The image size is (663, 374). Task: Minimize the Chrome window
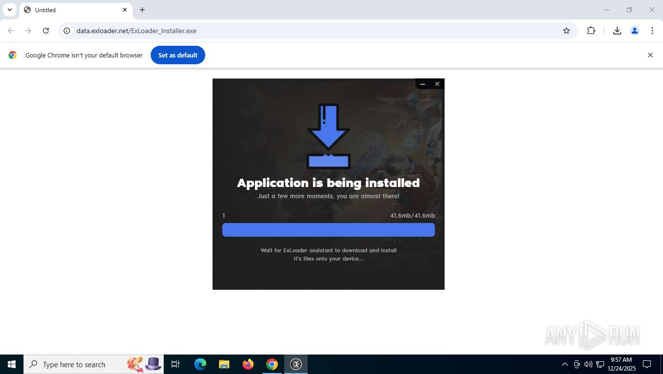point(607,10)
